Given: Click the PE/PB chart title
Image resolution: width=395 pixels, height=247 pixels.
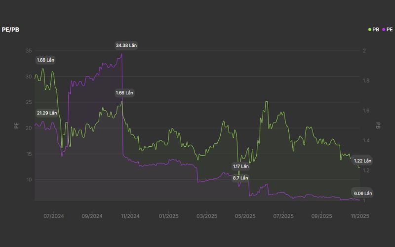Looking at the screenshot, I should coord(10,30).
